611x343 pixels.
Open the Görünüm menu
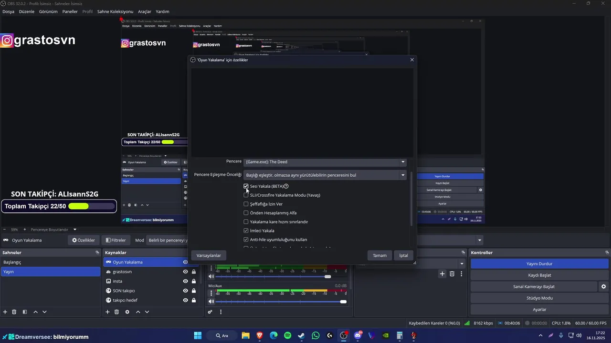pyautogui.click(x=48, y=11)
